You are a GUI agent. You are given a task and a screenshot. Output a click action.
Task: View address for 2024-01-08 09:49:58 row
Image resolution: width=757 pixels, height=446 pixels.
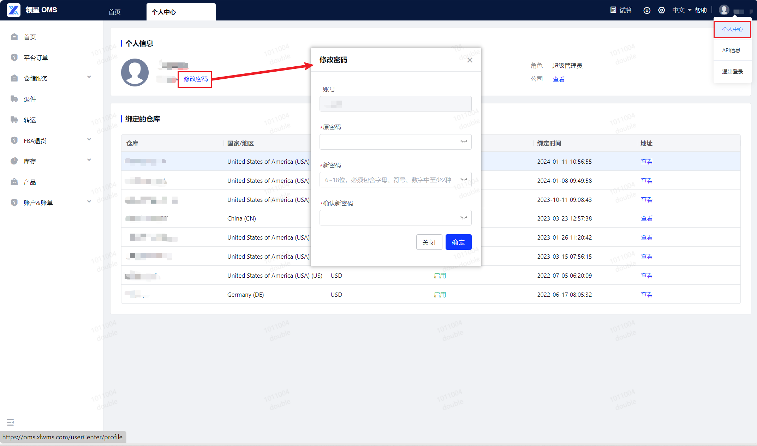[x=647, y=181]
